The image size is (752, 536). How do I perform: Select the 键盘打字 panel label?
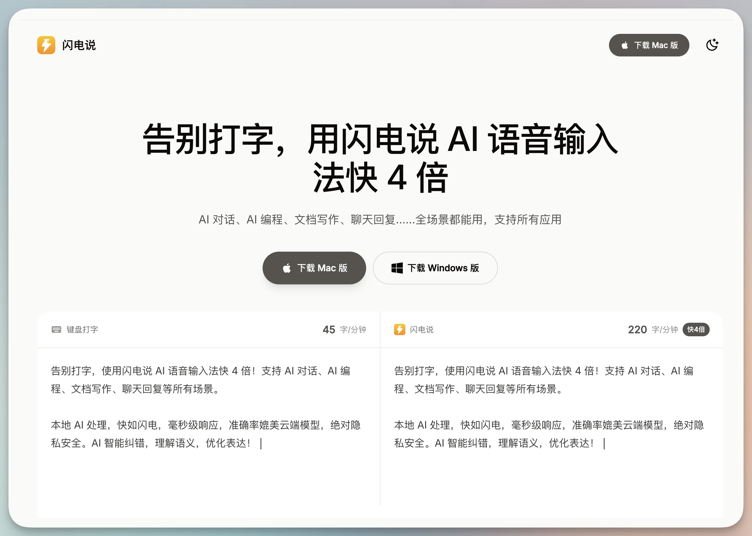coord(82,329)
